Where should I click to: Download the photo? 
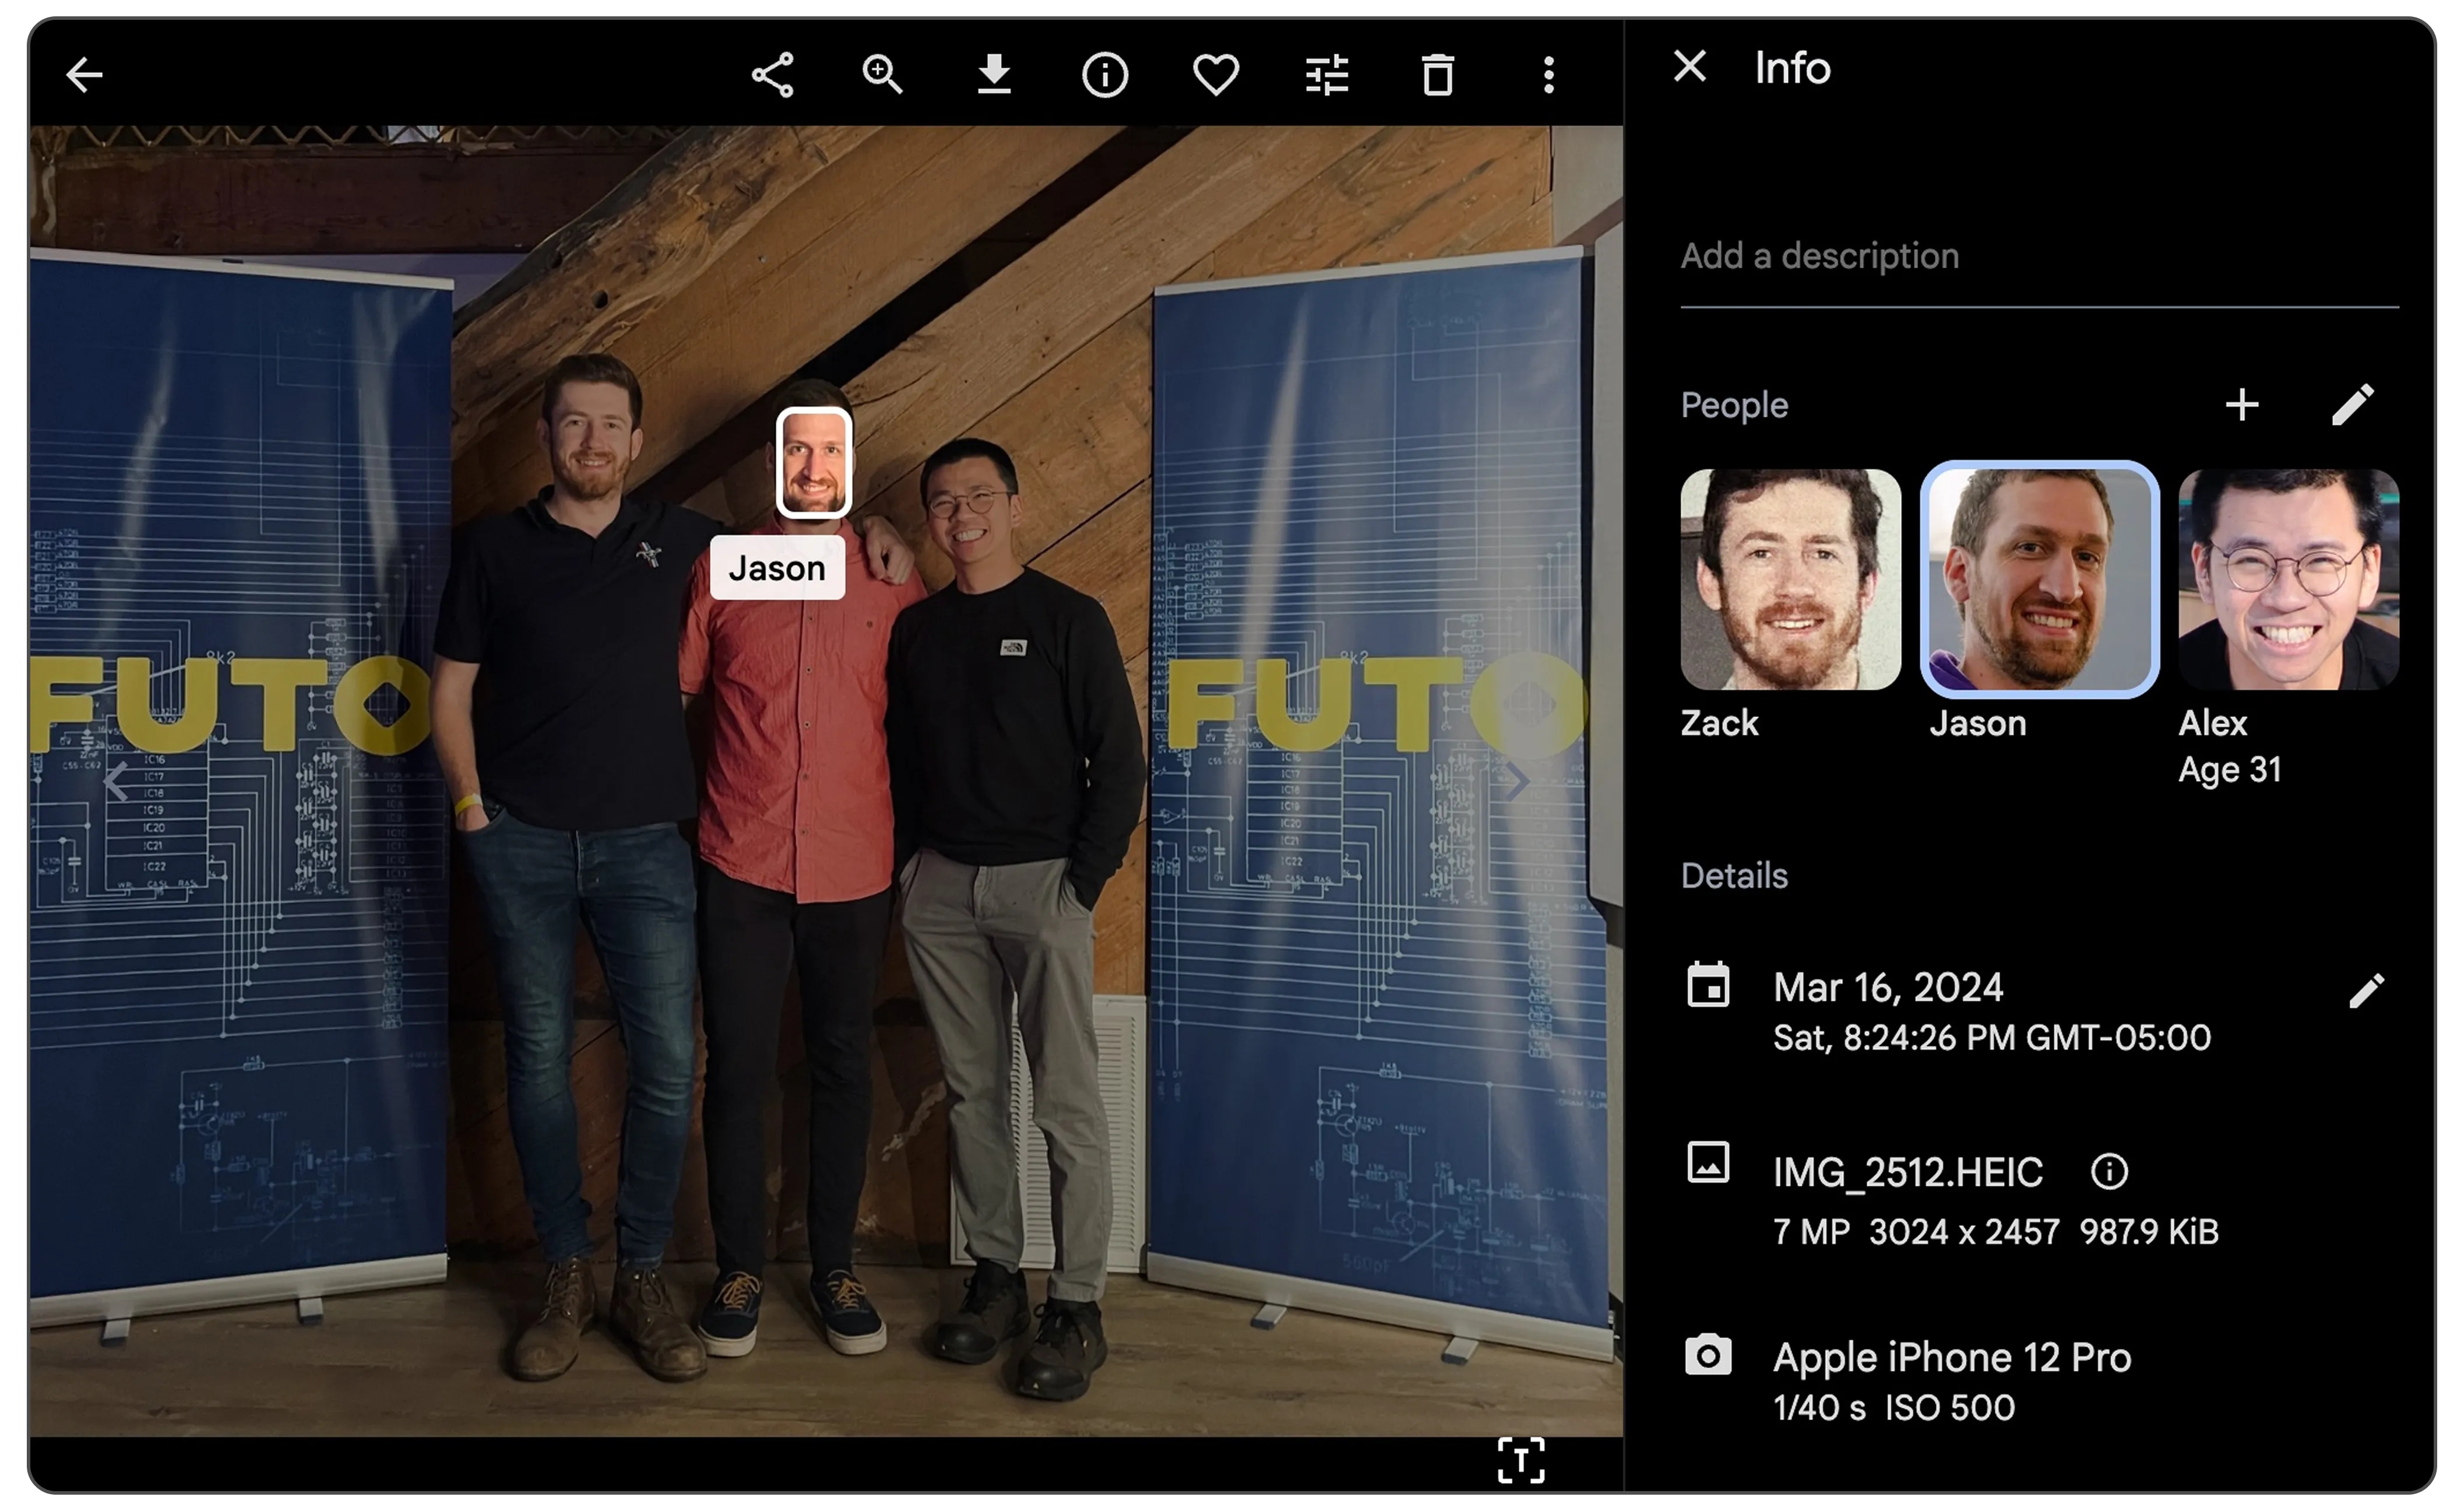pyautogui.click(x=994, y=75)
